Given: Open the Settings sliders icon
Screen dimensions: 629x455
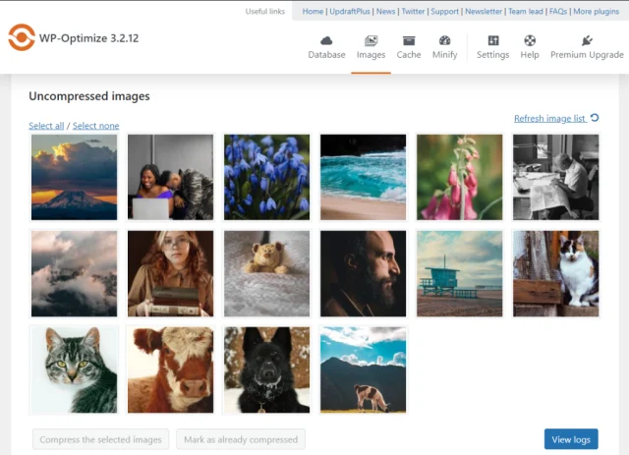Looking at the screenshot, I should [x=492, y=40].
